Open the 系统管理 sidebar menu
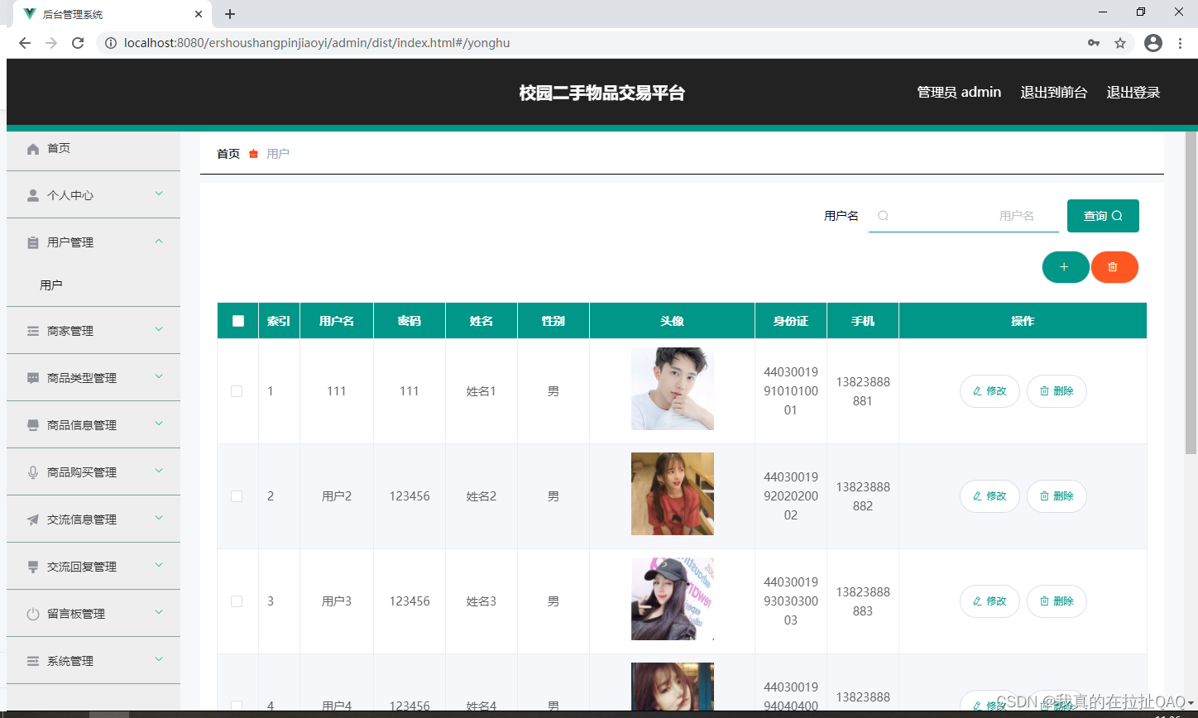This screenshot has width=1198, height=718. coord(93,661)
